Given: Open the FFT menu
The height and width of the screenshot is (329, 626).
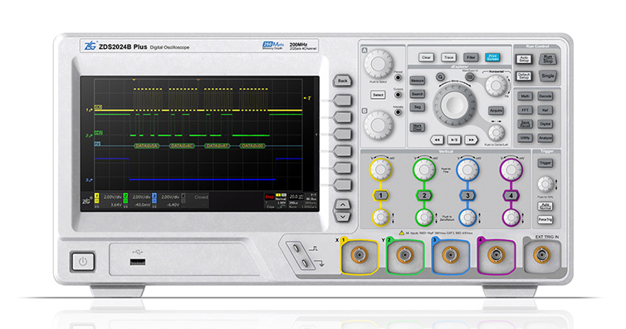Looking at the screenshot, I should tap(525, 110).
